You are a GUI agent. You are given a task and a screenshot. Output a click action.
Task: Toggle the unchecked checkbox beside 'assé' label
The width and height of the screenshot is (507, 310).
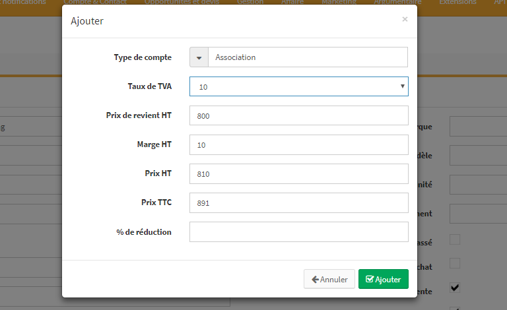pyautogui.click(x=455, y=239)
